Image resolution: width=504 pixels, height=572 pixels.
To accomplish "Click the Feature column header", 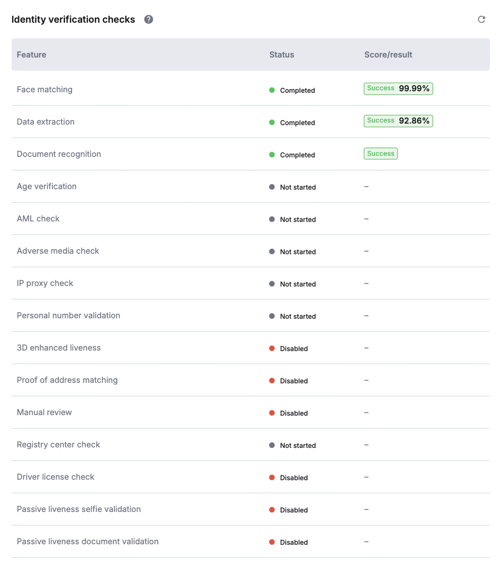I will pos(31,54).
